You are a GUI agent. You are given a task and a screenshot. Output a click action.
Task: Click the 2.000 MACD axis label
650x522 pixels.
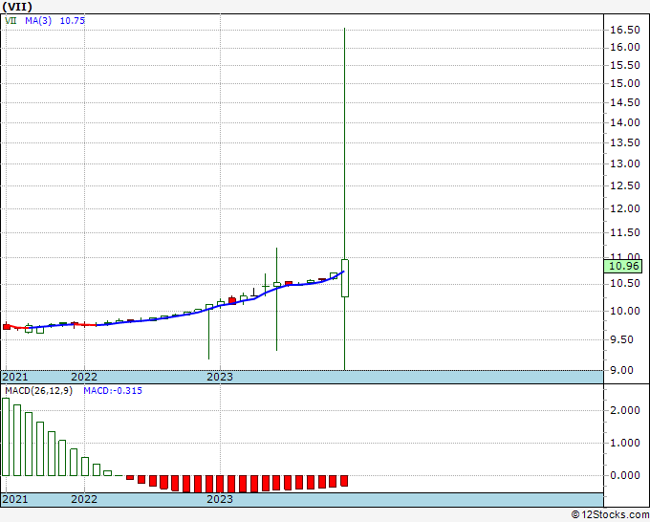coord(625,410)
